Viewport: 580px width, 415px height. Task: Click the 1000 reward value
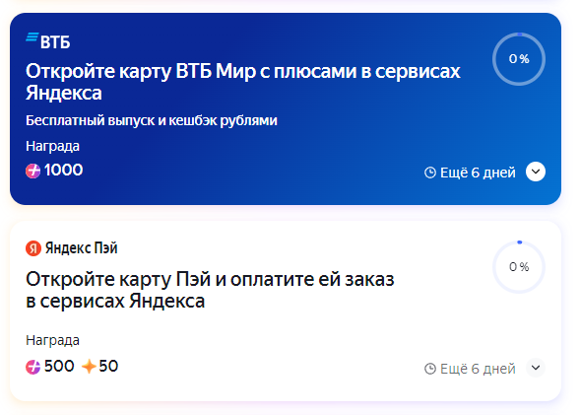63,171
